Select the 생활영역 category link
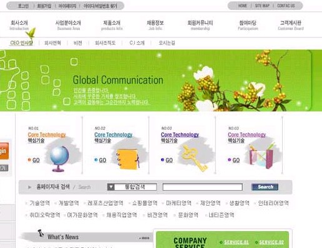This screenshot has width=322, height=248. pyautogui.click(x=239, y=203)
